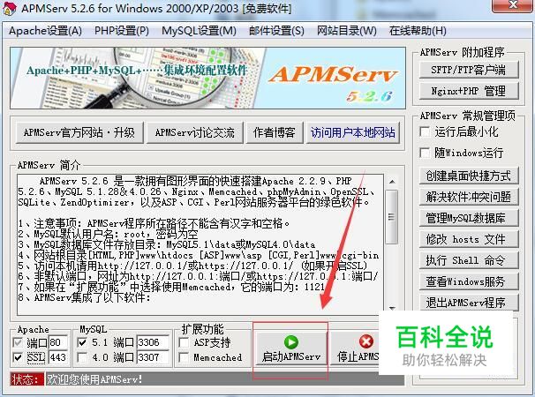The height and width of the screenshot is (397, 535).
Task: Click the green play icon for 启动APMServ
Action: [291, 342]
